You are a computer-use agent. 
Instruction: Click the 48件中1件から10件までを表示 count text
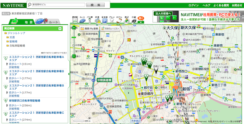click(54, 53)
